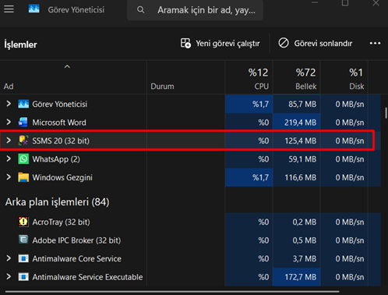Sort processes by CPU column
The height and width of the screenshot is (295, 388).
coord(249,77)
